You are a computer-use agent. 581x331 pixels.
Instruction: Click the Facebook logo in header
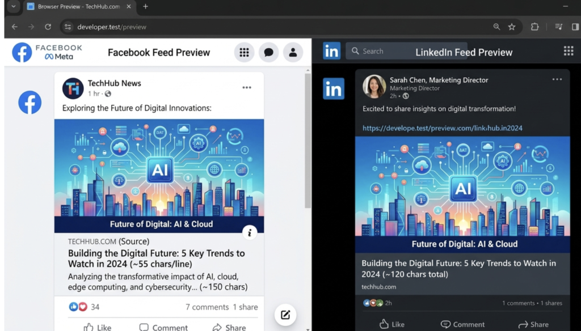pos(22,52)
